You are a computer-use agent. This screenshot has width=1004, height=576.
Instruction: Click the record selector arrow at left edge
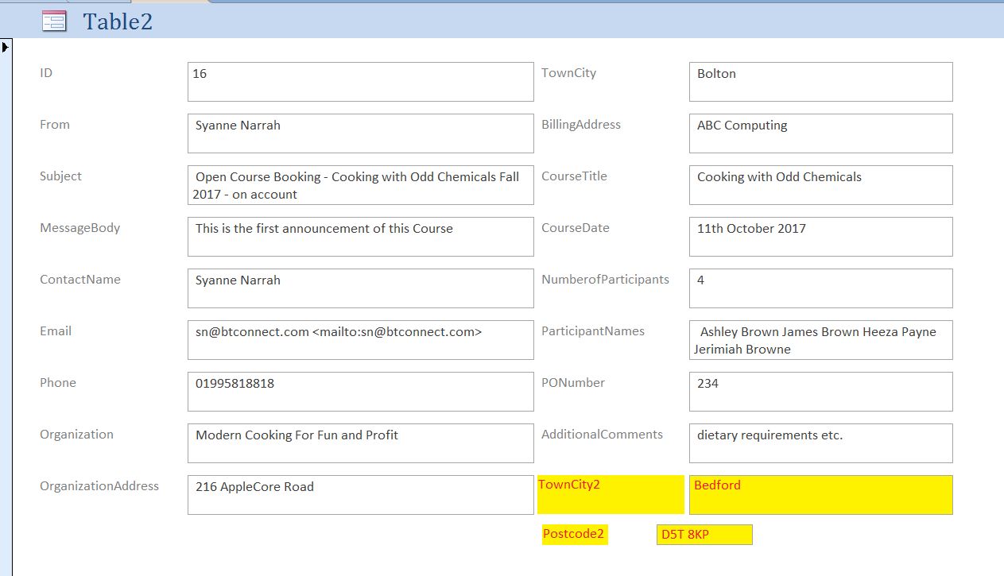click(6, 47)
